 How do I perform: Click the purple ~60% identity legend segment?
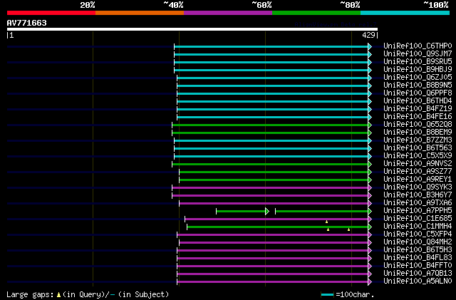point(228,13)
